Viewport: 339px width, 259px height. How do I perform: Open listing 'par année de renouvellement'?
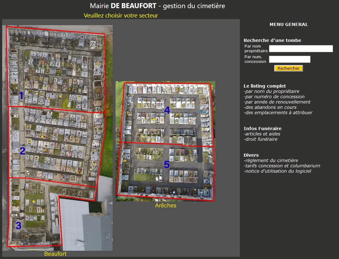tap(277, 102)
